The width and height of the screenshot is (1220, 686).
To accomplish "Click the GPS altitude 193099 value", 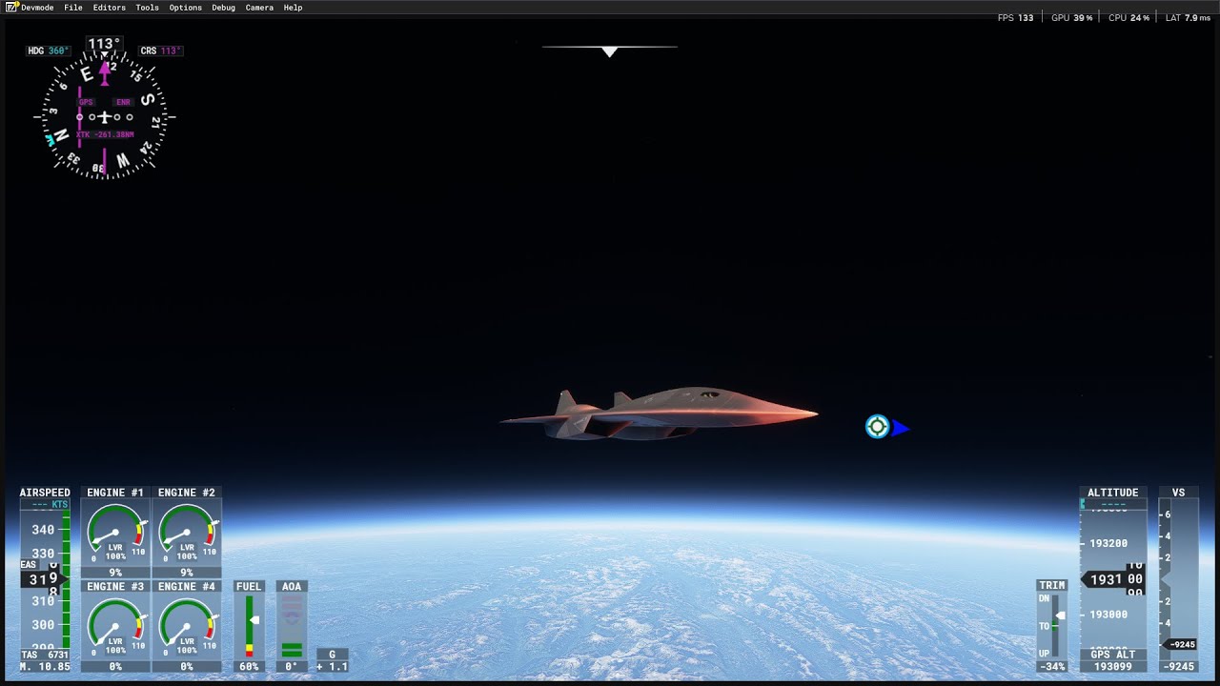I will coord(1113,667).
